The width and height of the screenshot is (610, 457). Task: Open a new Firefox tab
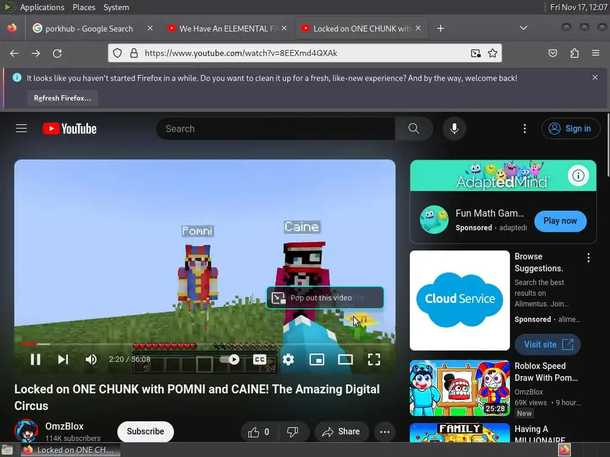440,29
